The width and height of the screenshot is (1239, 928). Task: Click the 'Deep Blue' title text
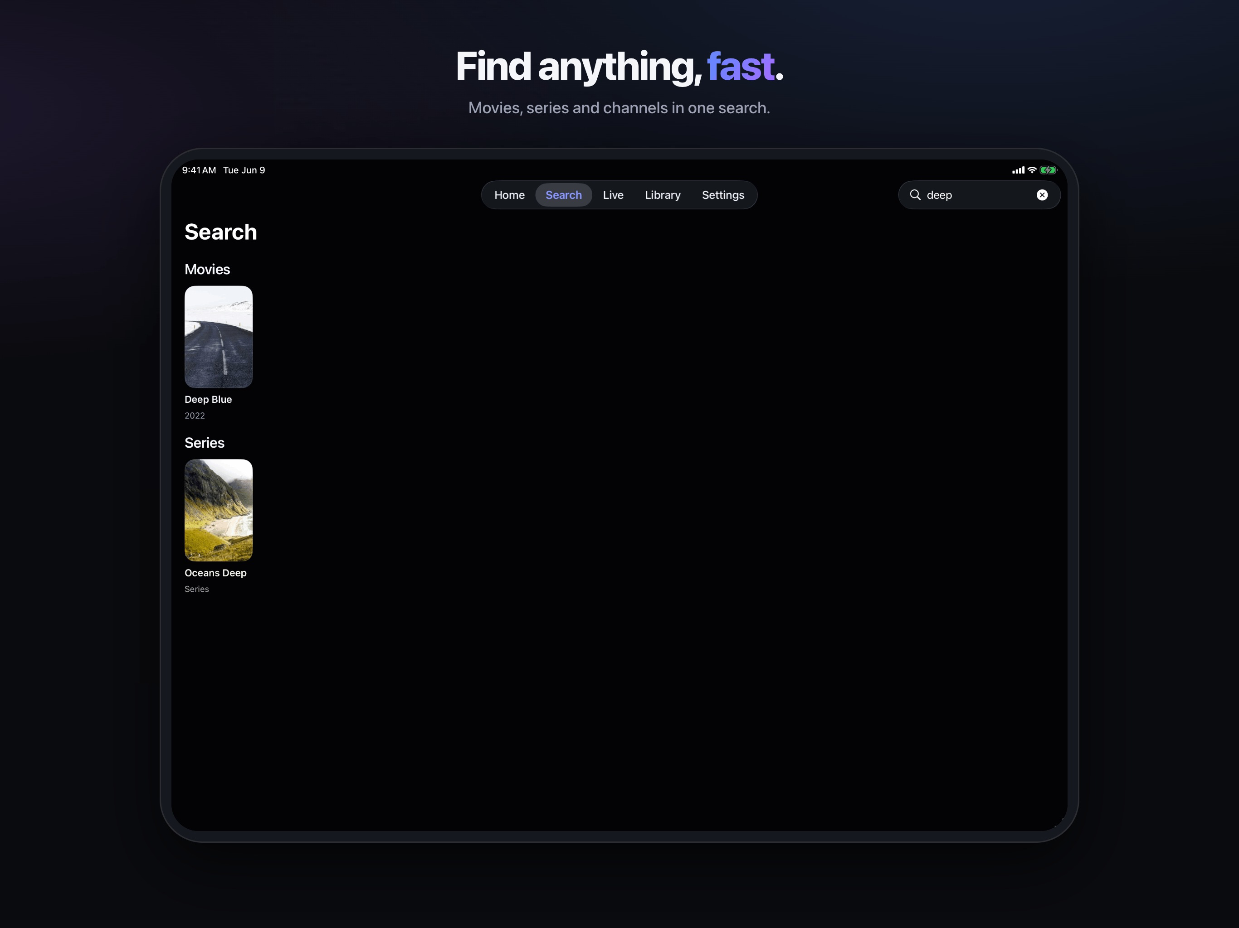(x=208, y=400)
